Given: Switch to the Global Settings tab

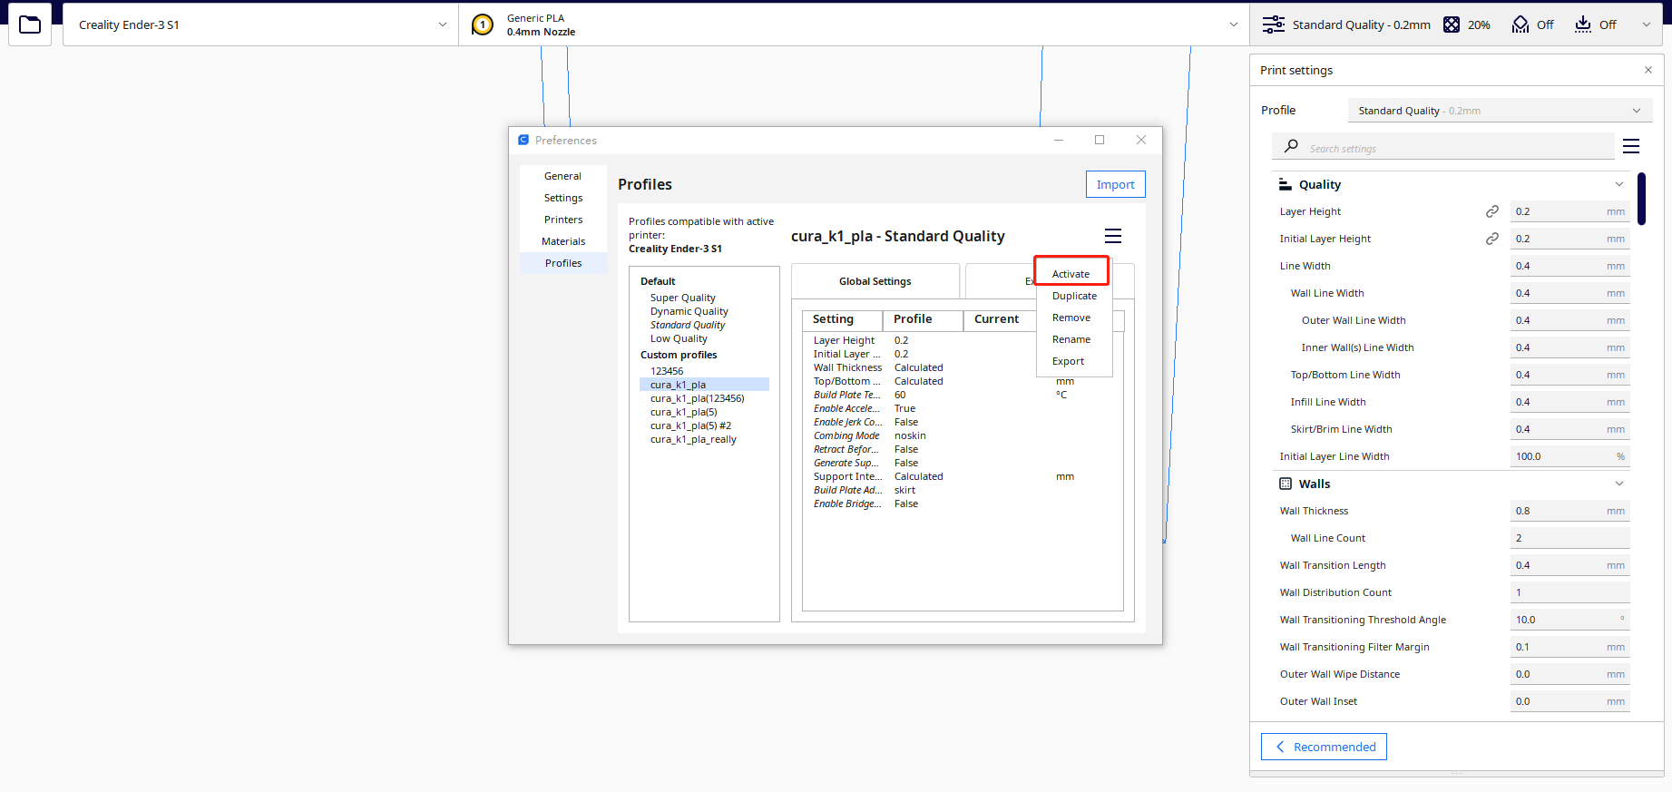Looking at the screenshot, I should tap(875, 281).
